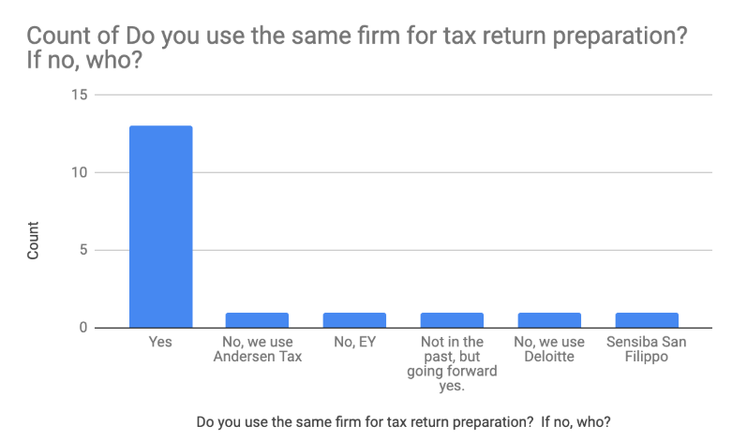Select the Sensiba San Filippo bar
This screenshot has height=440, width=732.
[647, 320]
